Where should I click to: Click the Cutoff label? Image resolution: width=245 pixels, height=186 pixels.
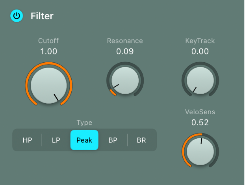[48, 41]
